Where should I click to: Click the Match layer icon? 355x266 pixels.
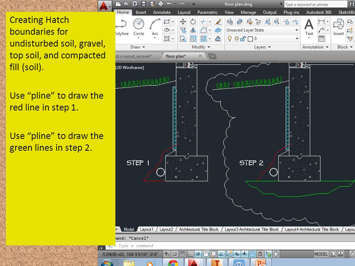[x=249, y=22]
